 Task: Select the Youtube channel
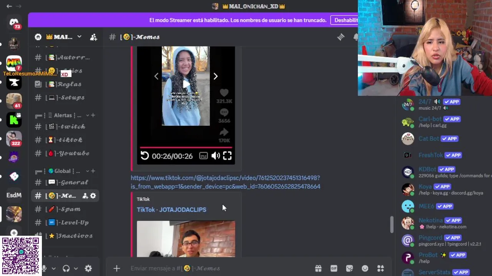click(65, 153)
